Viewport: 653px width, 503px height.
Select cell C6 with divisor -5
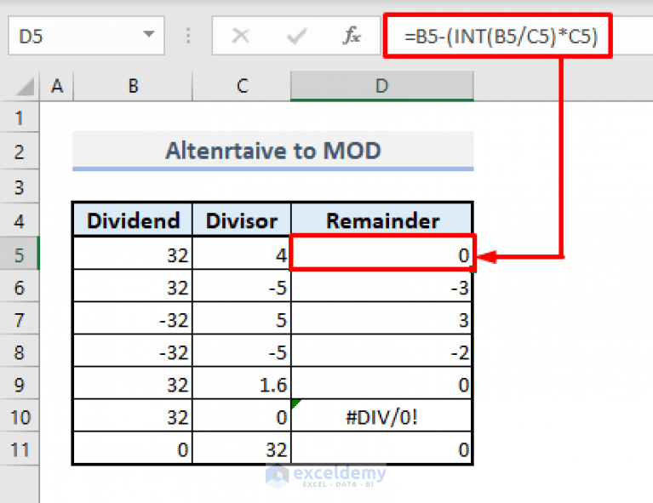(x=242, y=287)
